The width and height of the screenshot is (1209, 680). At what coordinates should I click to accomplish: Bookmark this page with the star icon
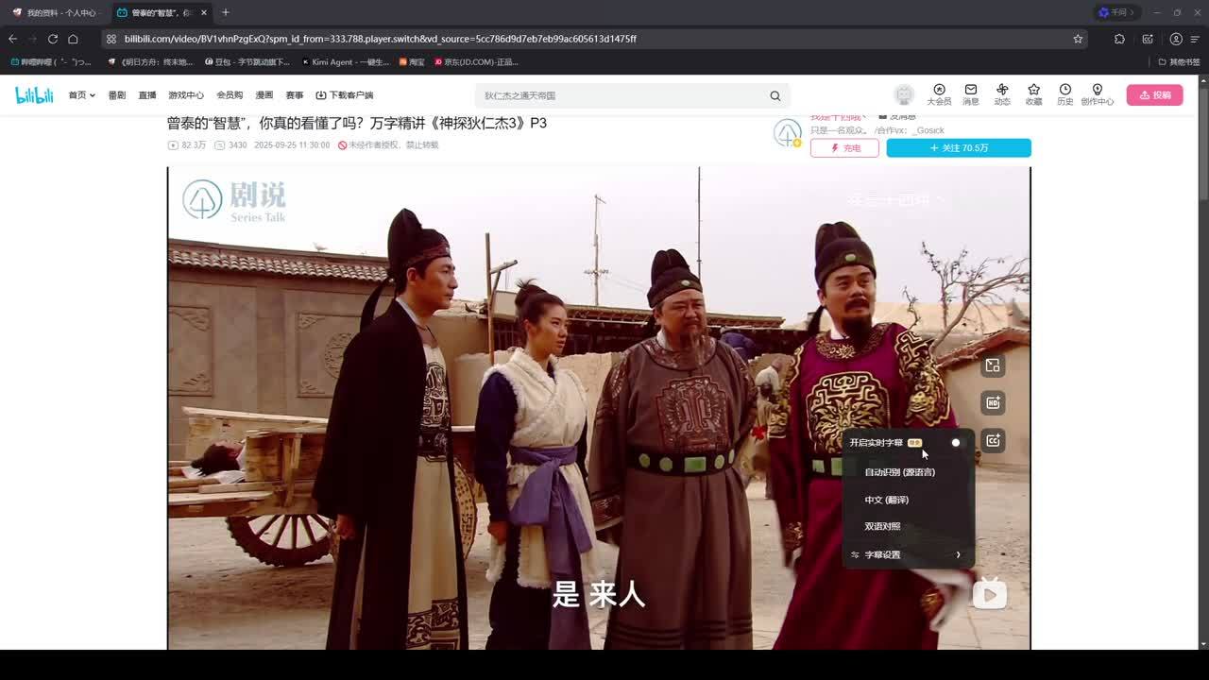pos(1078,39)
